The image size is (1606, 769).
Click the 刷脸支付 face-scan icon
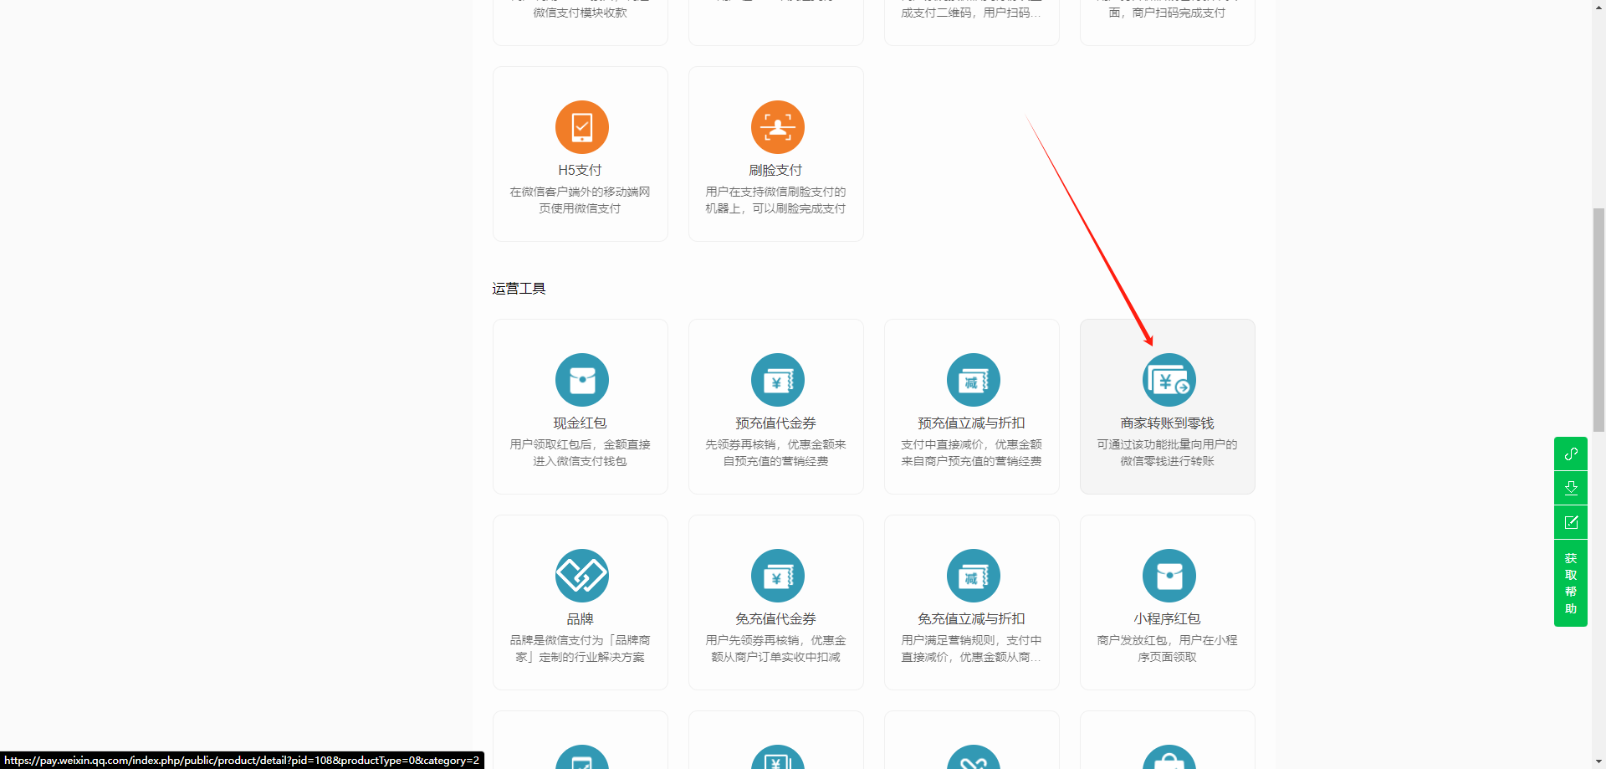pyautogui.click(x=777, y=127)
